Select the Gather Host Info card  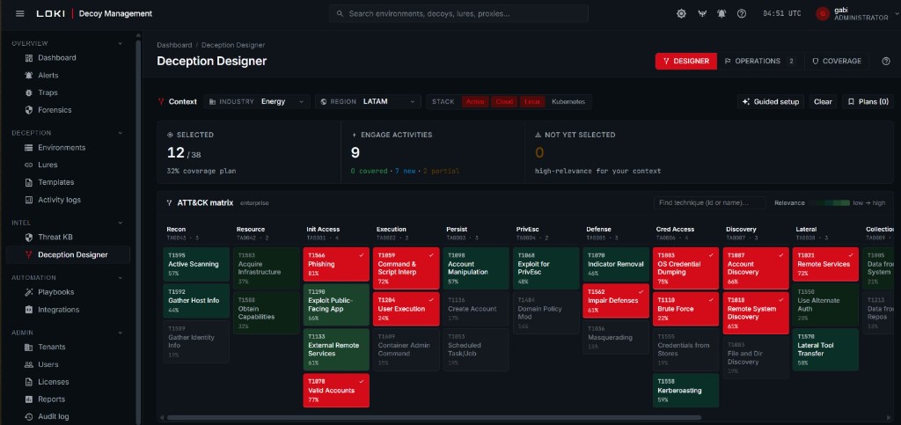click(196, 300)
